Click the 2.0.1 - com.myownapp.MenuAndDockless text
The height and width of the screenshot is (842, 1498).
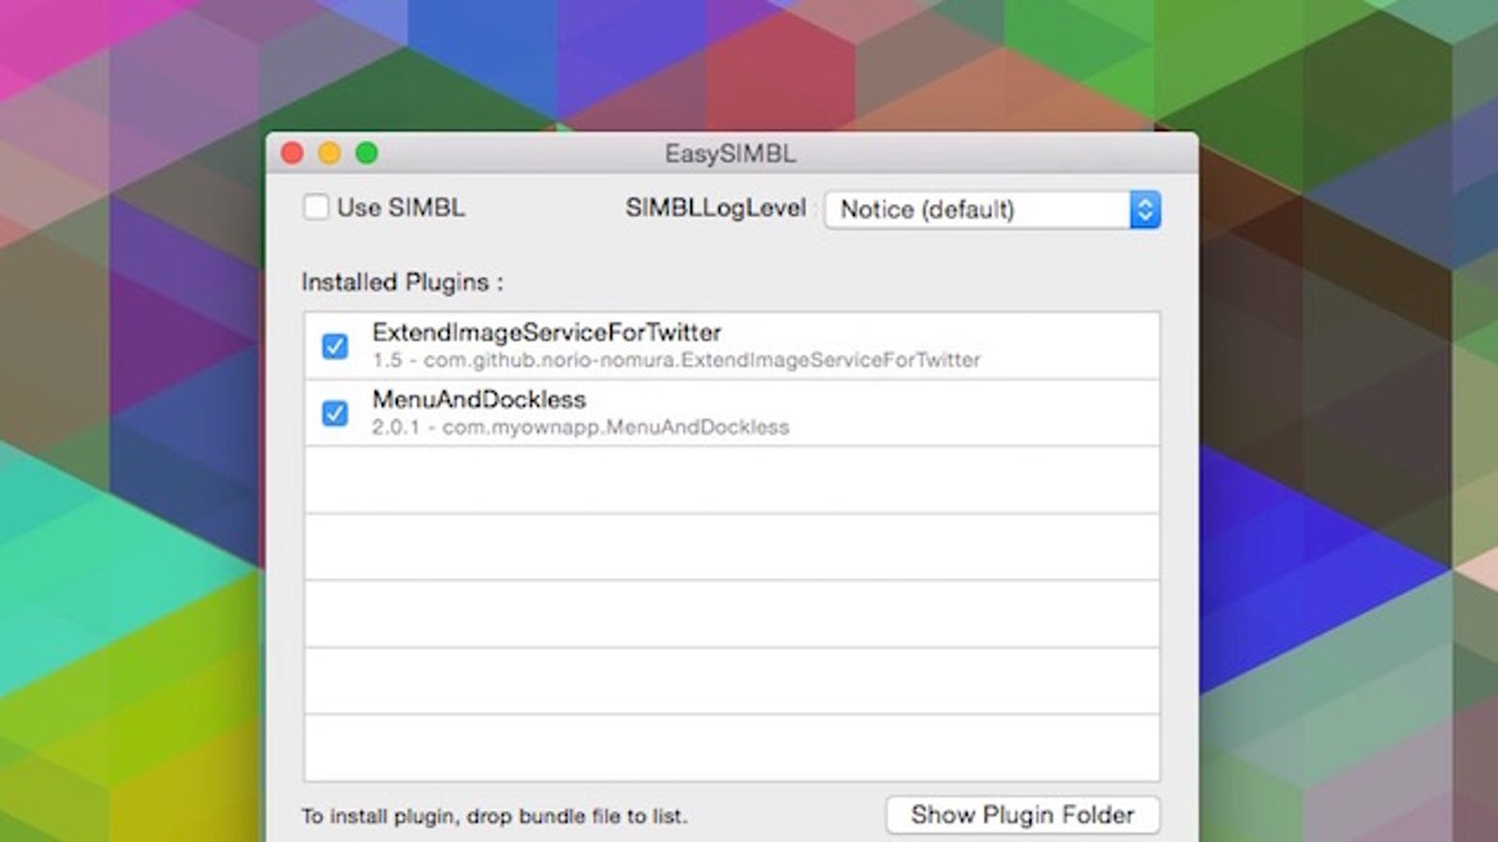580,428
